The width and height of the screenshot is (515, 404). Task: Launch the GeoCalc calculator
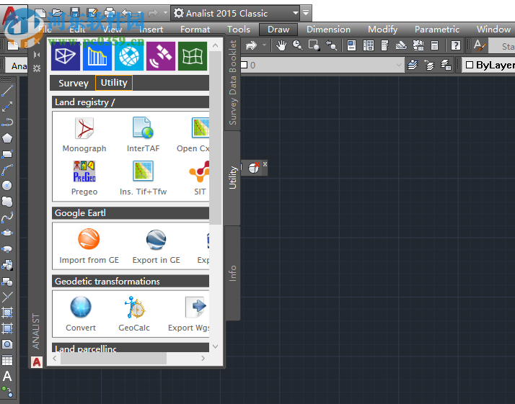(133, 308)
